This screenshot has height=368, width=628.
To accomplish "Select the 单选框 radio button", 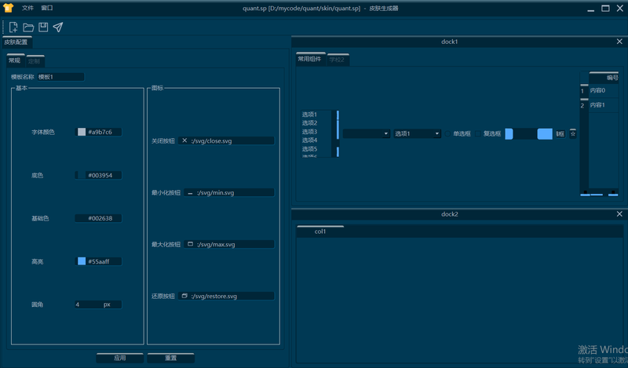I will pos(458,133).
